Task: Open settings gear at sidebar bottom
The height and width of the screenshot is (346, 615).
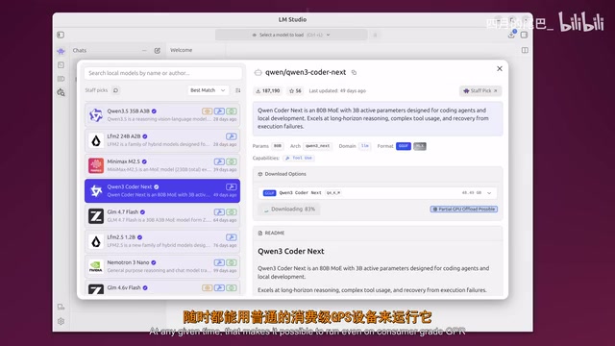Action: 61,321
